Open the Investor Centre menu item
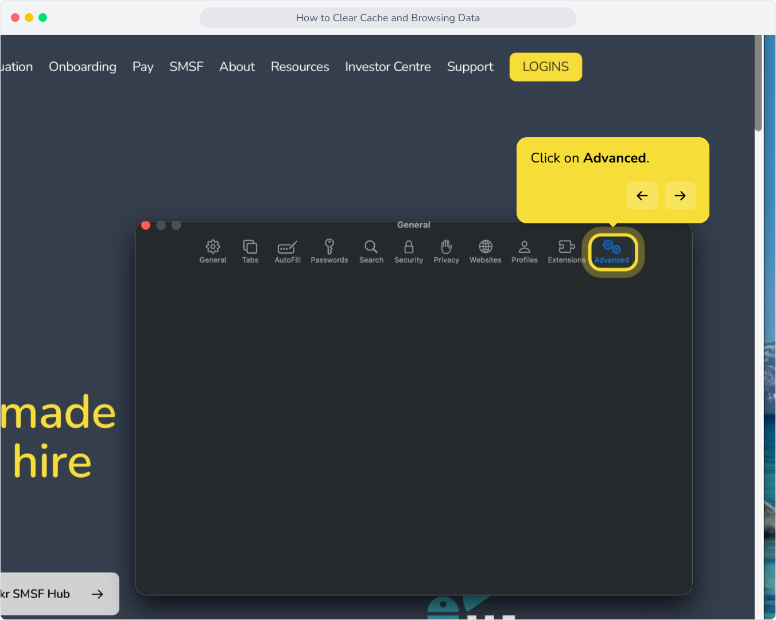The width and height of the screenshot is (776, 620). pyautogui.click(x=388, y=67)
